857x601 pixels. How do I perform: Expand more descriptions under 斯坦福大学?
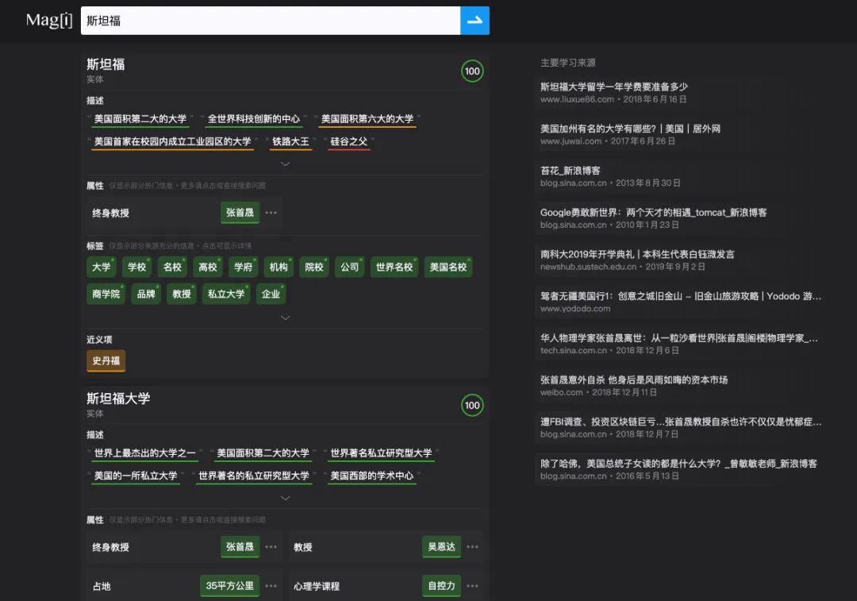[x=285, y=498]
